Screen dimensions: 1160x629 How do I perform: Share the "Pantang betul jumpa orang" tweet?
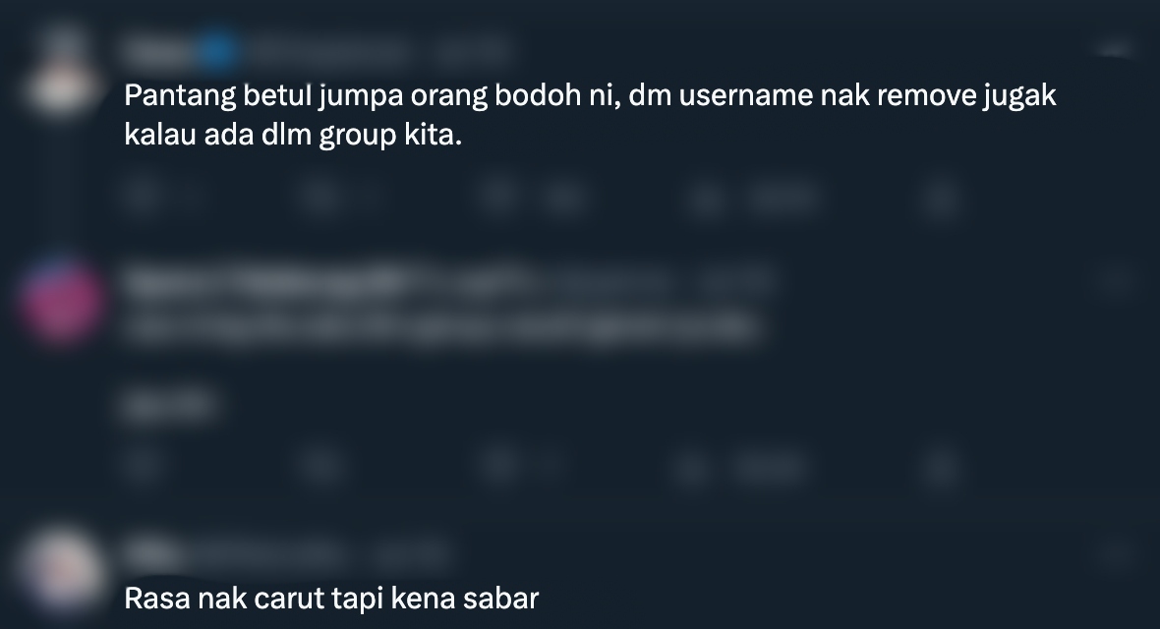tap(941, 199)
